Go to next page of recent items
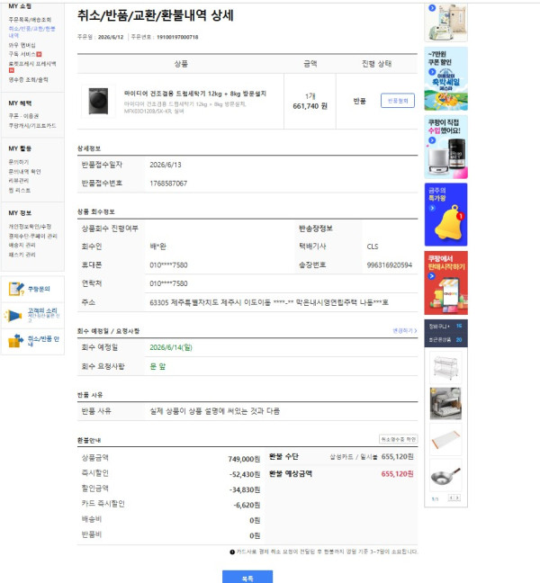This screenshot has width=540, height=583. coord(457,498)
